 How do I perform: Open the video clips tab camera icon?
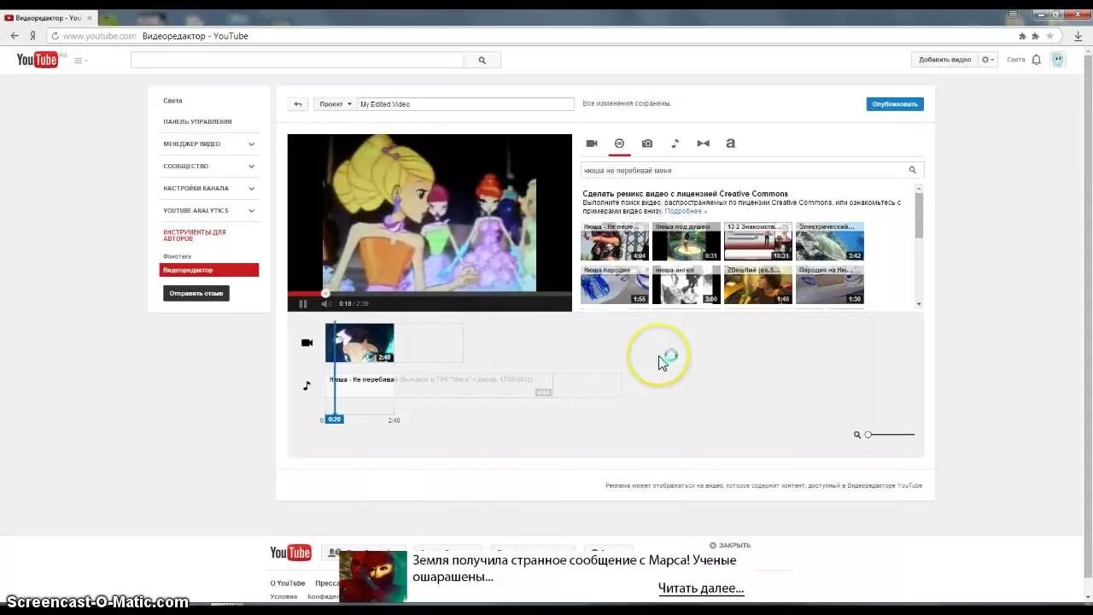coord(592,143)
